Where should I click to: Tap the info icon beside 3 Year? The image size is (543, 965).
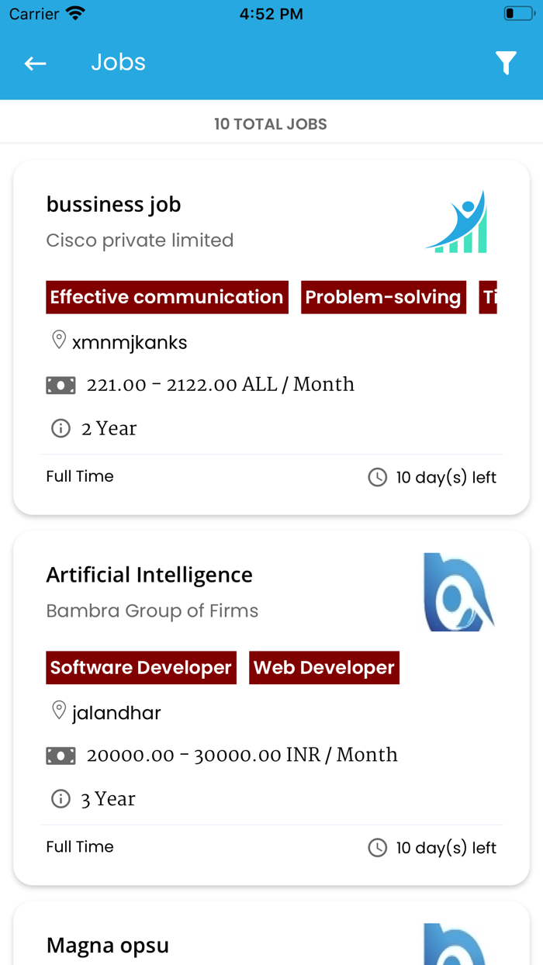tap(61, 798)
